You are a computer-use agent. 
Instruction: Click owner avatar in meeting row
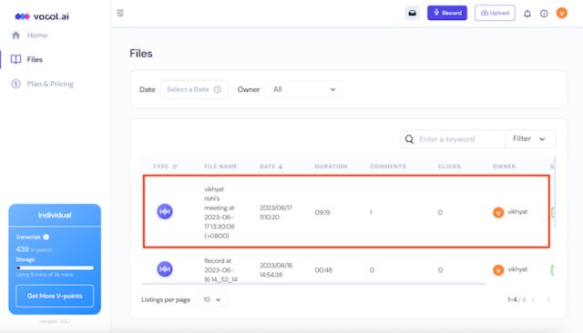(x=498, y=212)
